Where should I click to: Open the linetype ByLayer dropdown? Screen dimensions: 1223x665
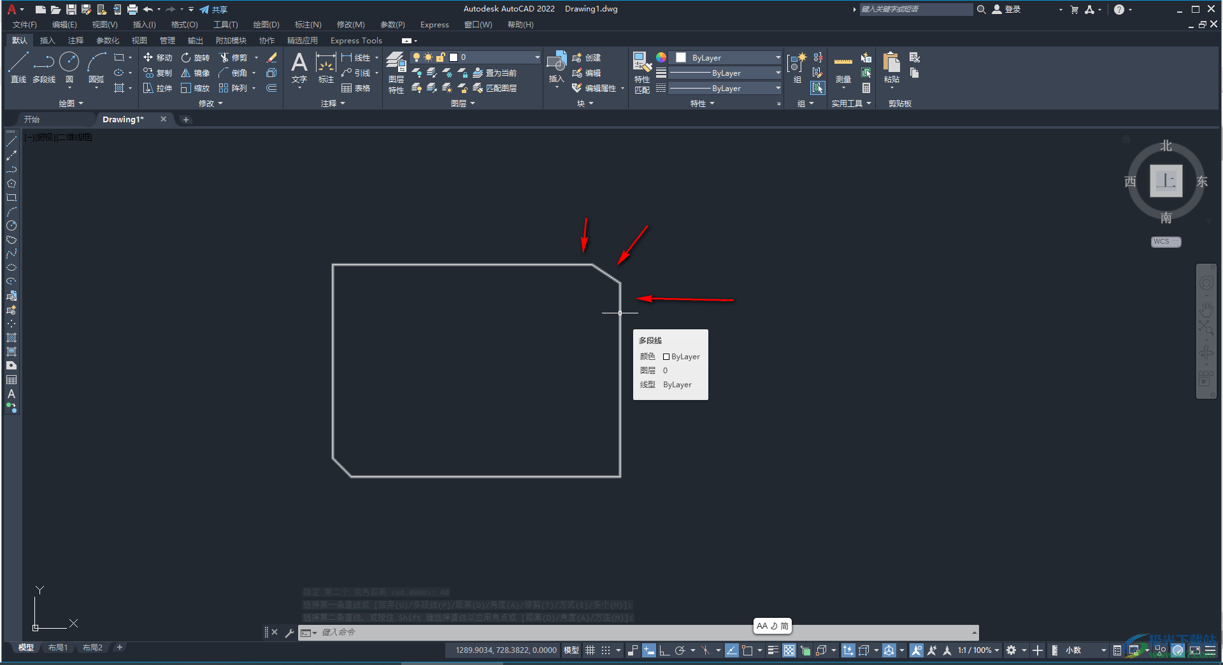(725, 88)
